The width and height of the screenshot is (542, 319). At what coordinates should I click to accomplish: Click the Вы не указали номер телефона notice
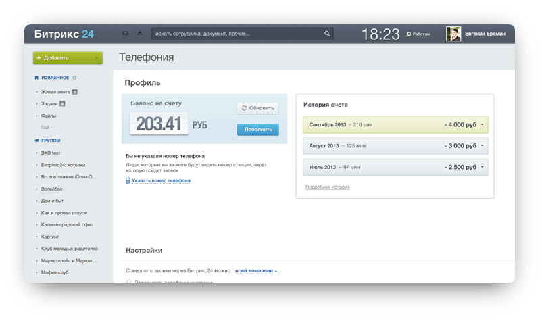pyautogui.click(x=165, y=156)
